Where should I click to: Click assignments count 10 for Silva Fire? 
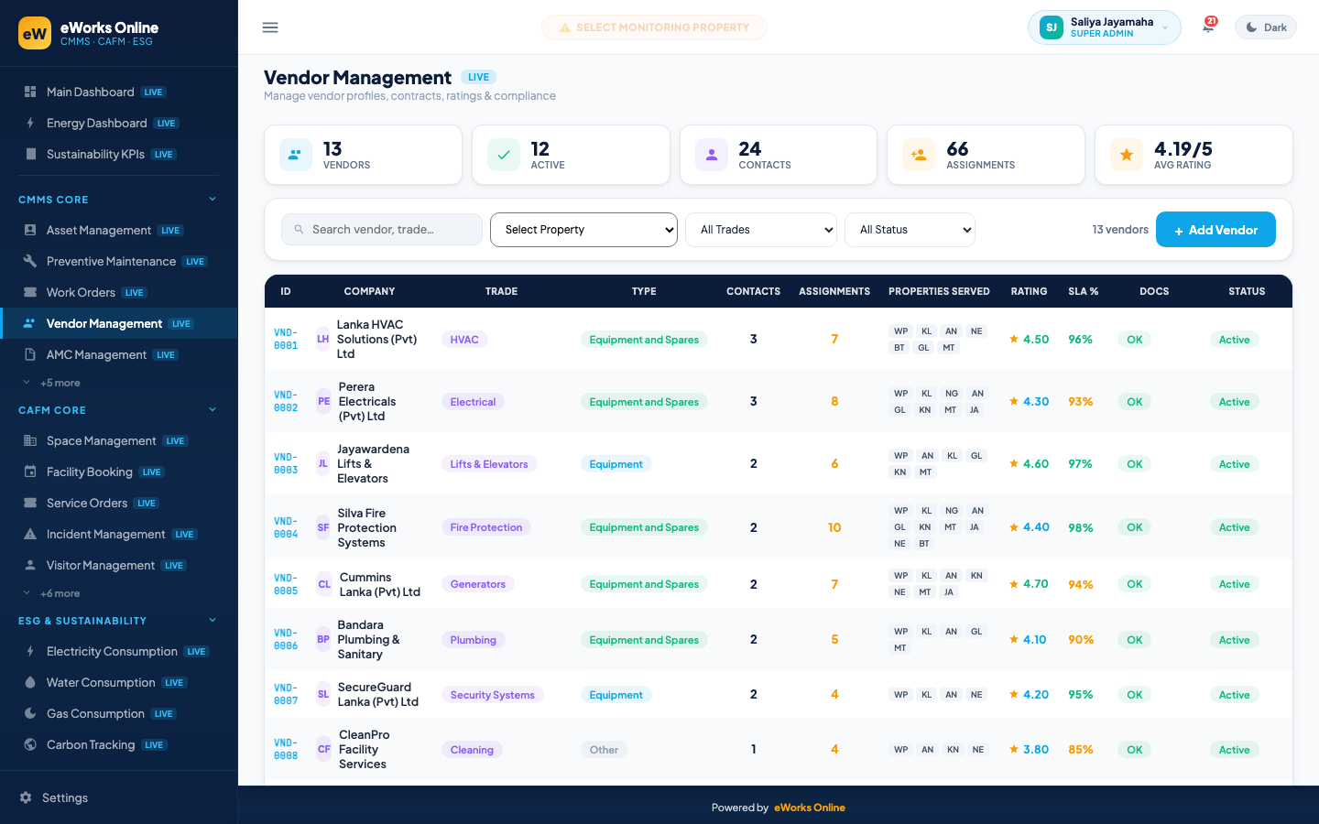point(834,527)
